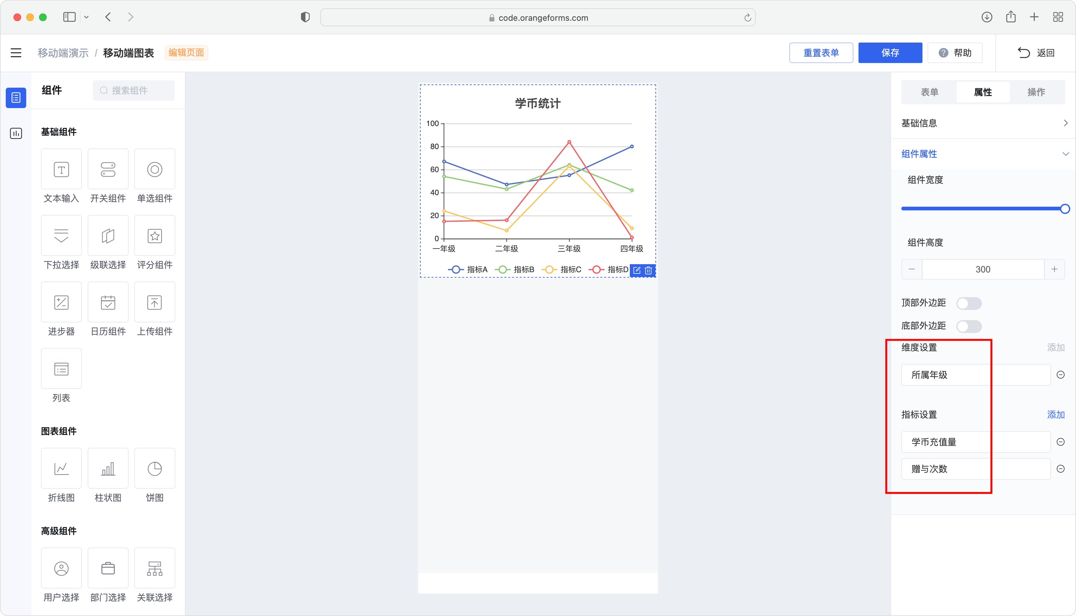
Task: Click 添加 next to 维度设置
Action: [x=1056, y=347]
